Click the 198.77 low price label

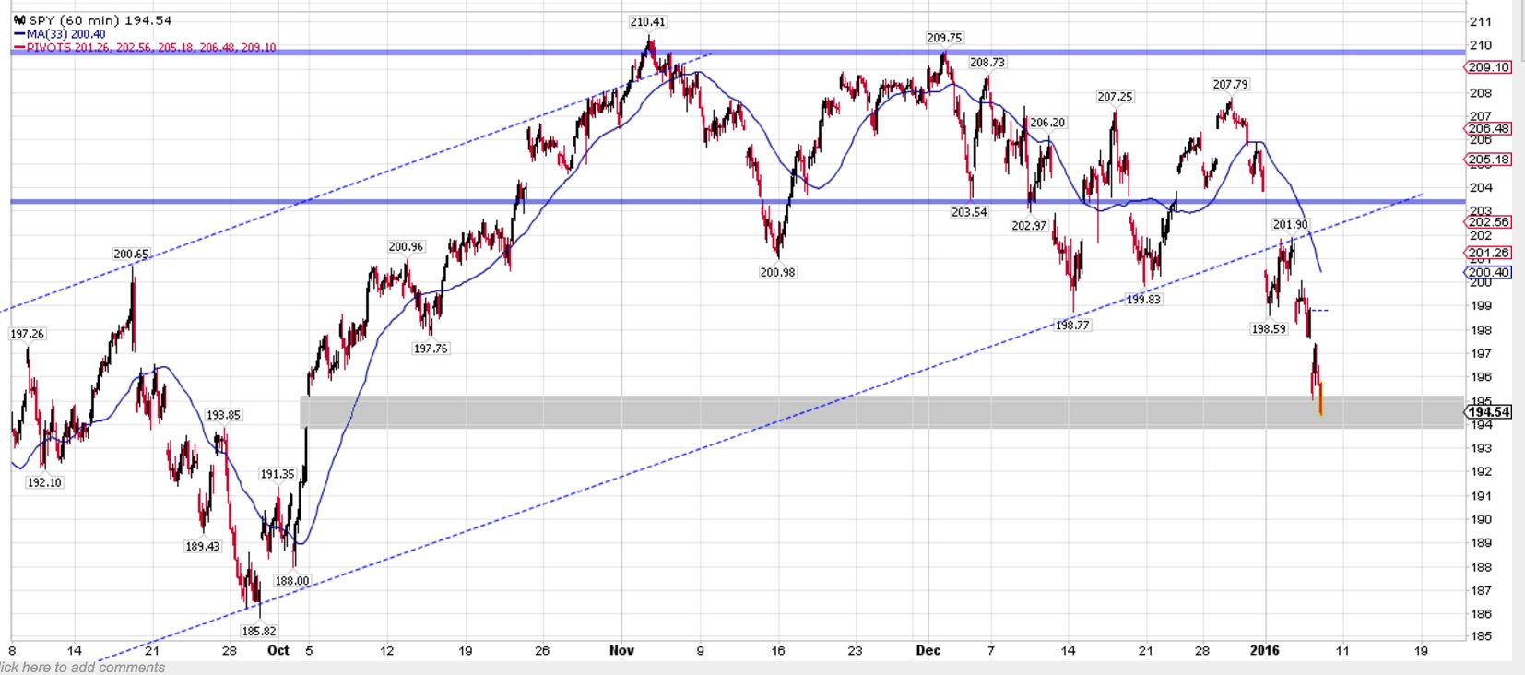(x=1072, y=325)
